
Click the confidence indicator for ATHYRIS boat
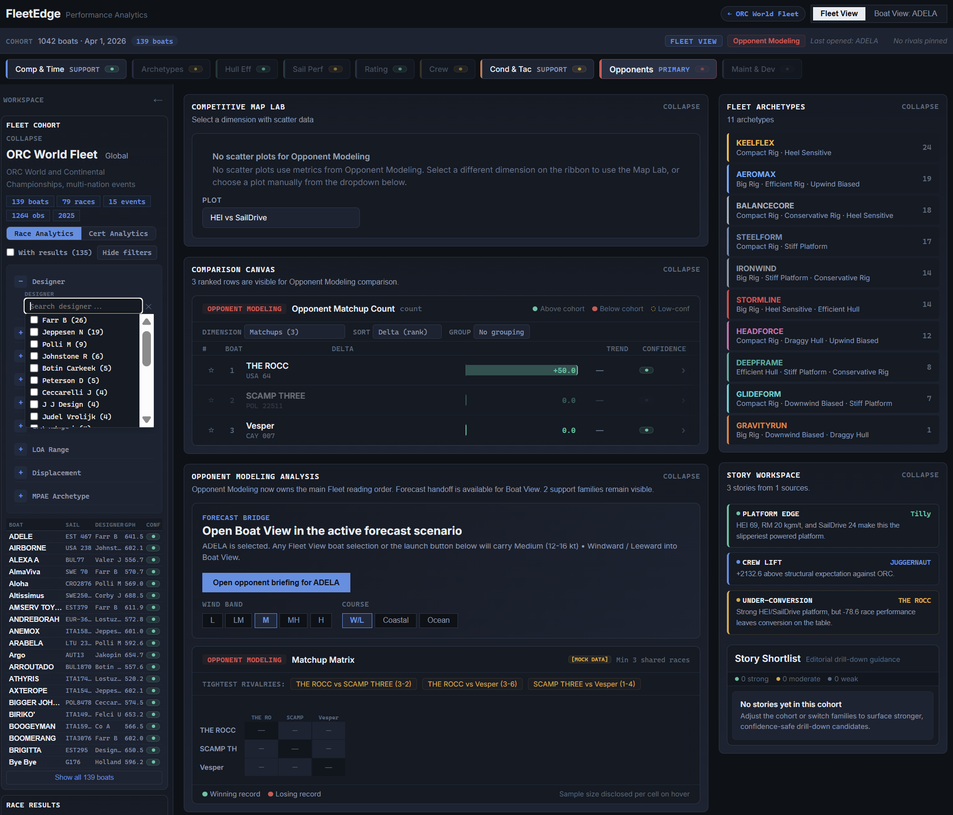(153, 679)
